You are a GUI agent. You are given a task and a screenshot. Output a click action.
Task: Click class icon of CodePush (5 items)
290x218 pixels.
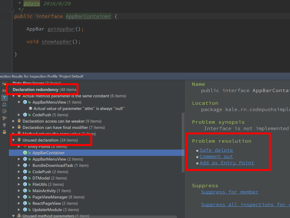click(25, 115)
